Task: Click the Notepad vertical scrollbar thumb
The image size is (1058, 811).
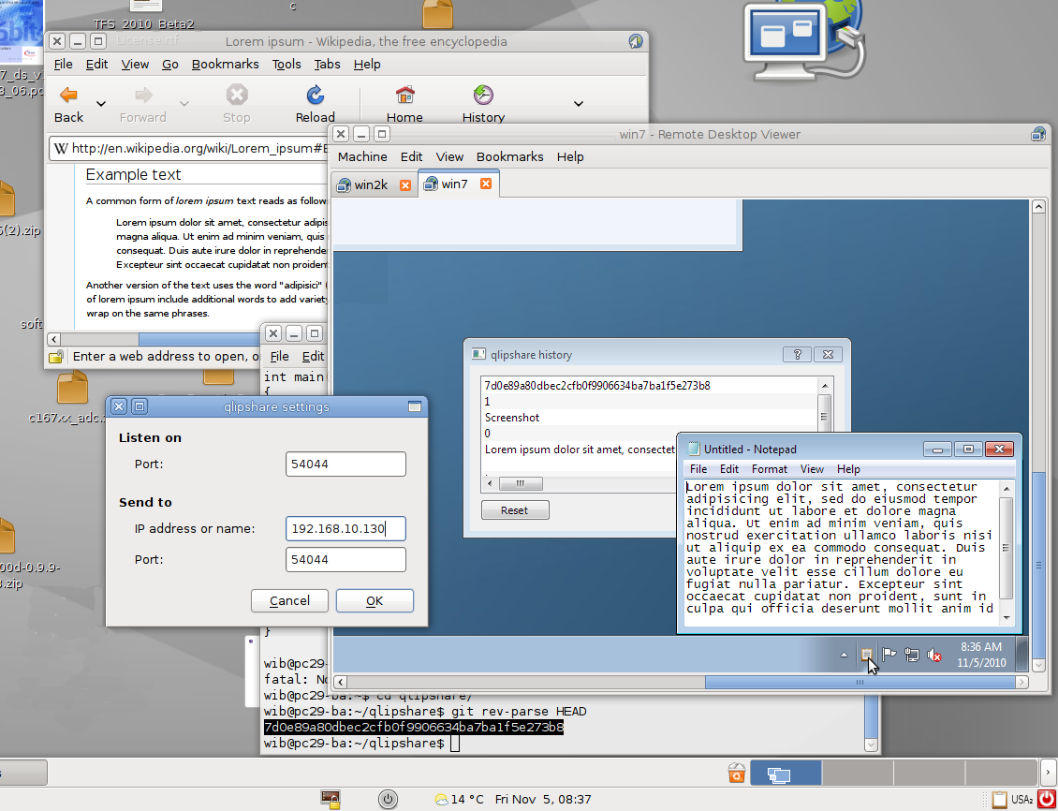Action: point(1006,549)
